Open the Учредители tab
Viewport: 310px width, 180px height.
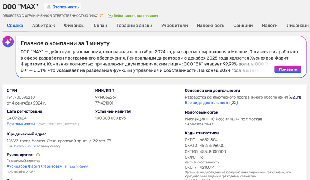[x=174, y=26]
